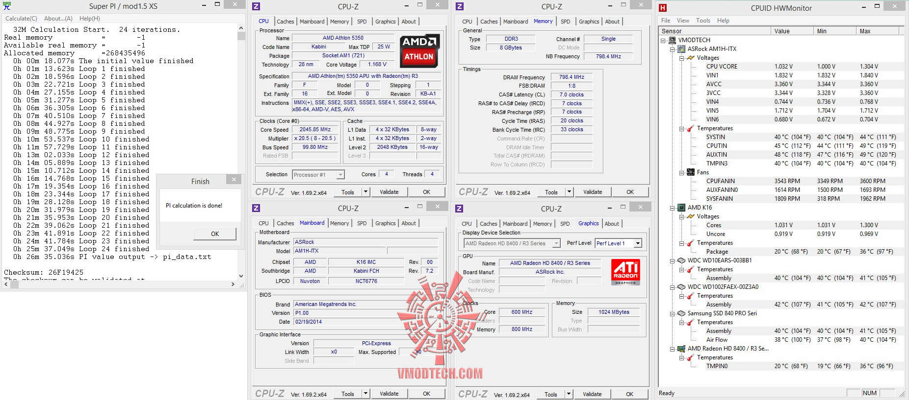Collapse the ASRock AM1H-ITX node

[673, 49]
